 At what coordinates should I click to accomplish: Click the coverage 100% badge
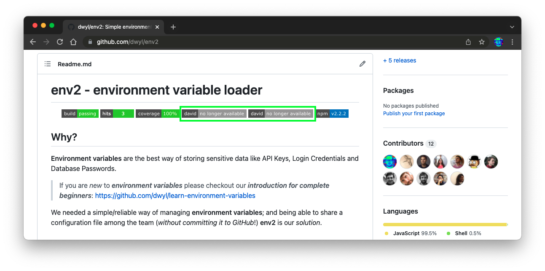(x=157, y=114)
